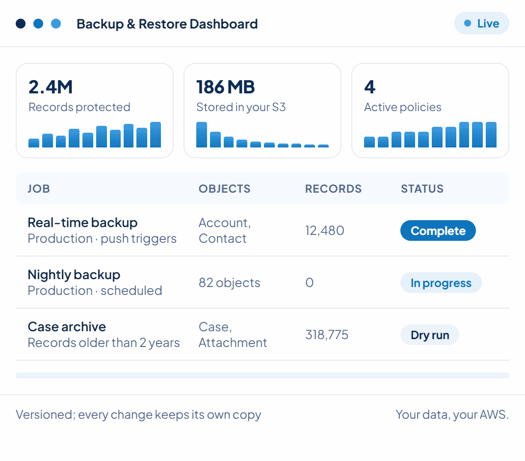Click the horizontal progress bar below the table

pos(262,375)
